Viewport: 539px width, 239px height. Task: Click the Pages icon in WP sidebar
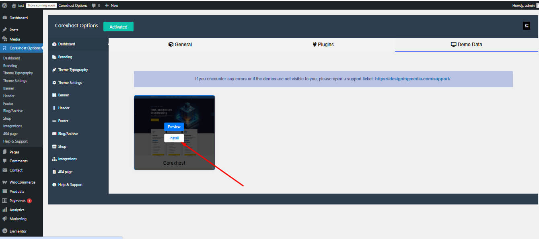pos(5,152)
